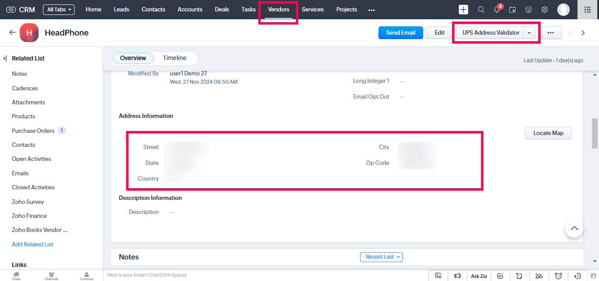Open Closed Activities related list
599x281 pixels.
pos(33,187)
